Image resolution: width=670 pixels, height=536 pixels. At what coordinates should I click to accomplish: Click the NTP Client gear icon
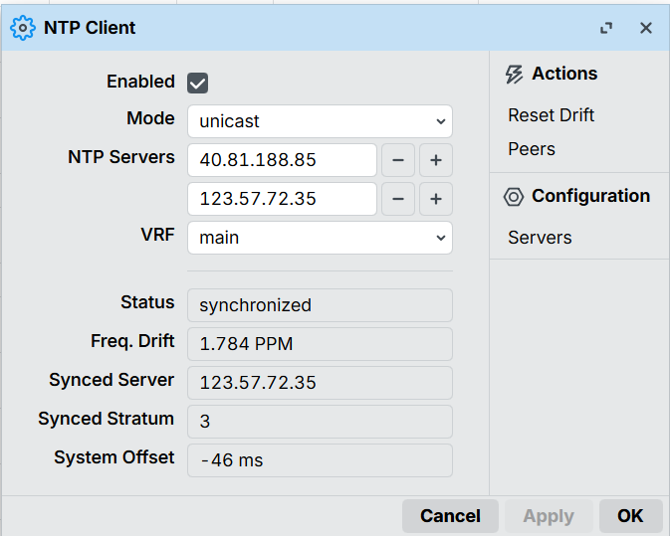click(x=22, y=28)
